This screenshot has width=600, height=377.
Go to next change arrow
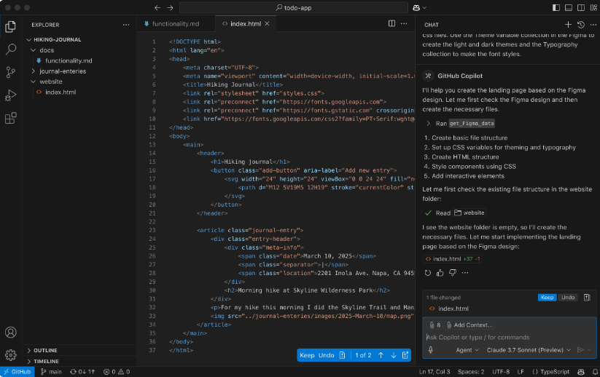click(x=394, y=355)
